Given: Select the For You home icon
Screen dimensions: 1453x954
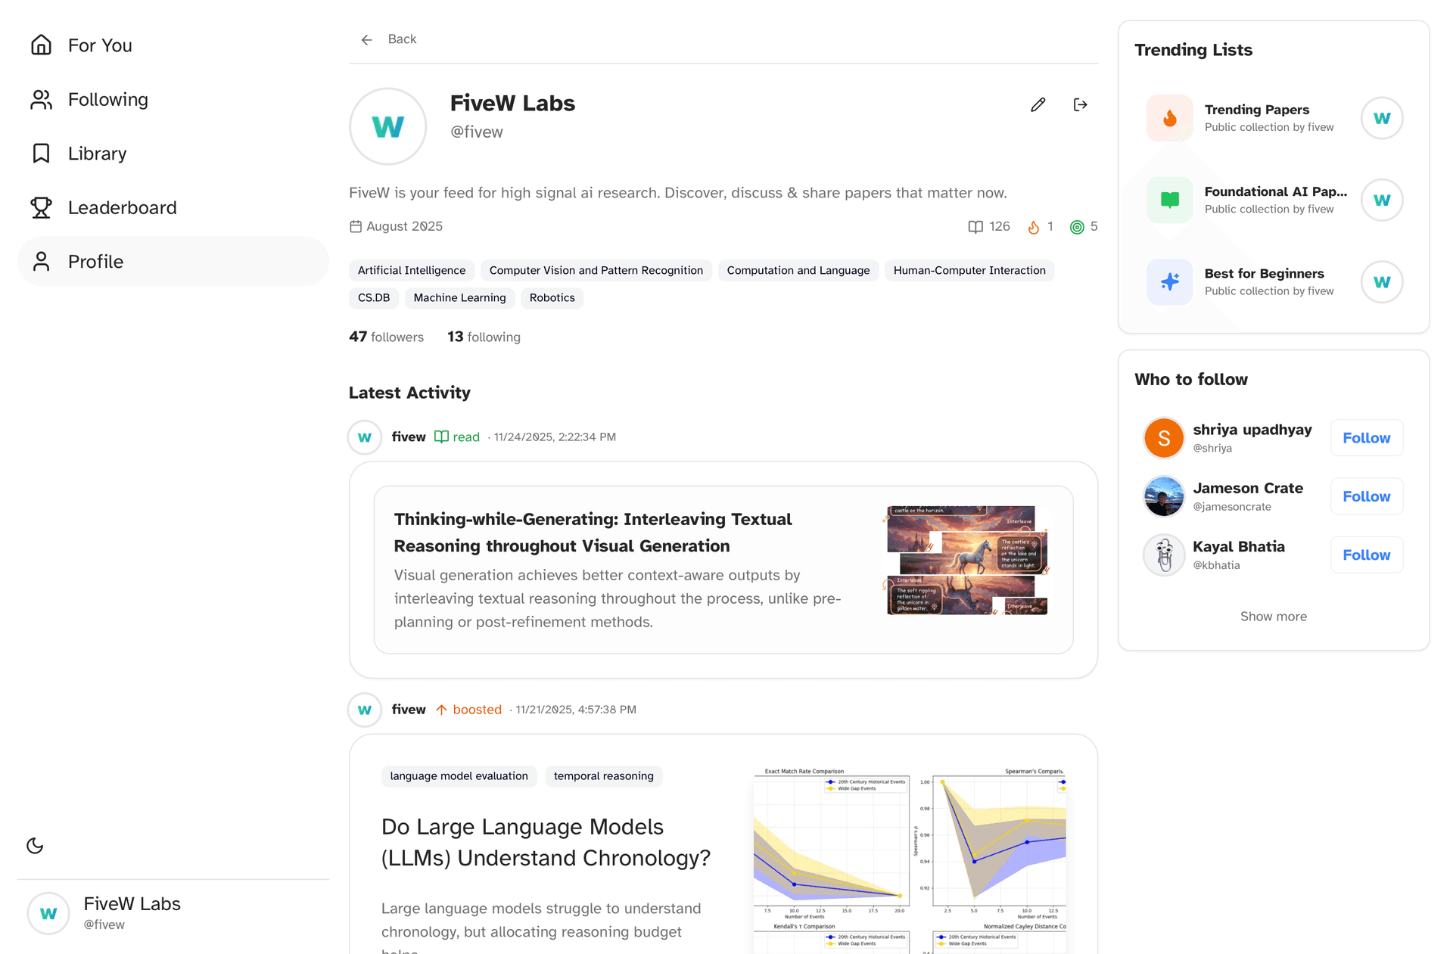Looking at the screenshot, I should [41, 45].
